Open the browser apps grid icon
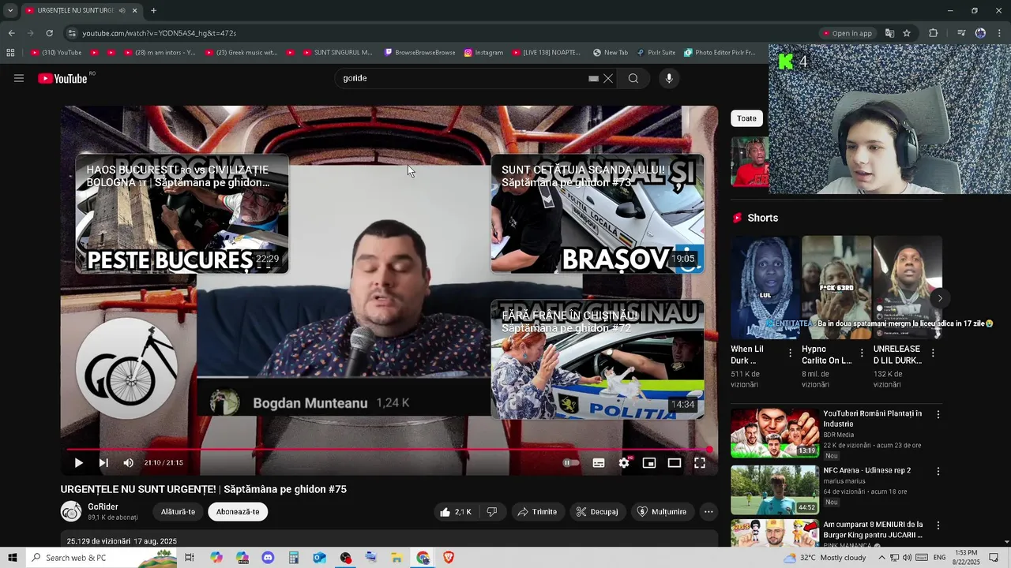This screenshot has height=568, width=1011. tap(10, 53)
